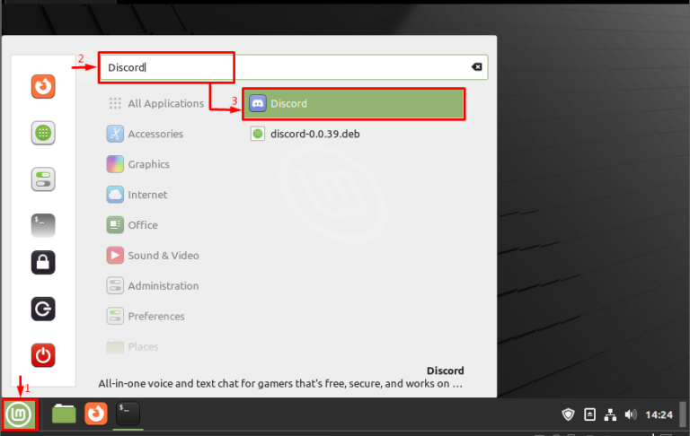Open the Terminal from the bottom panel
This screenshot has height=436, width=690.
pos(128,414)
